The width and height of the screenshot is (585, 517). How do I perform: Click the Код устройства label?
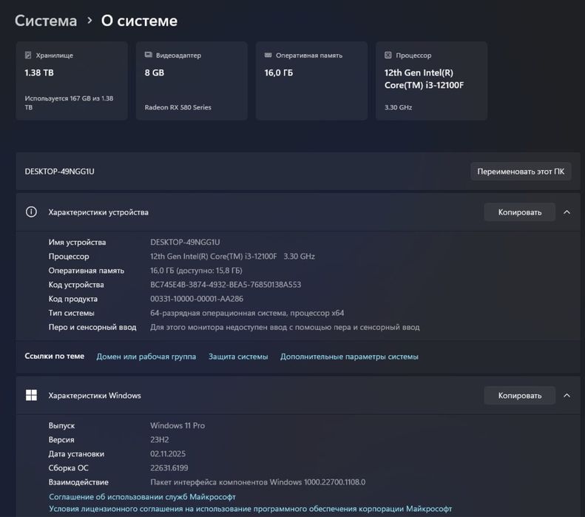(x=76, y=285)
